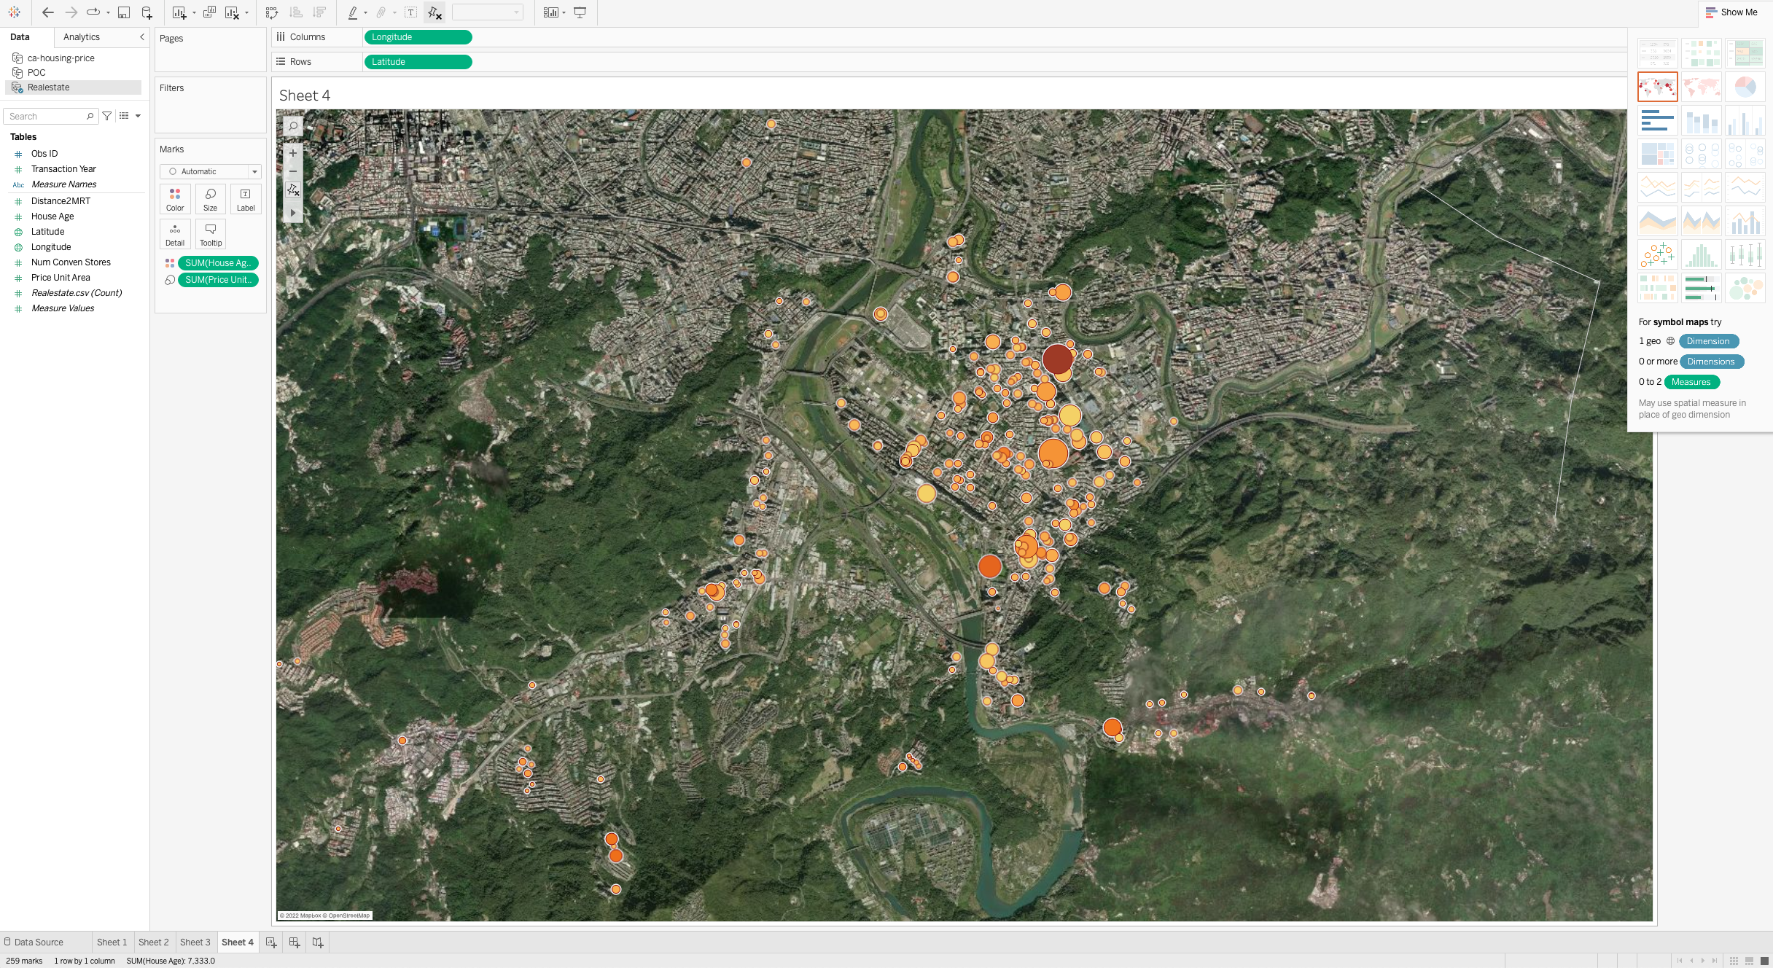This screenshot has width=1773, height=968.
Task: Click the Size marks card button
Action: [210, 199]
